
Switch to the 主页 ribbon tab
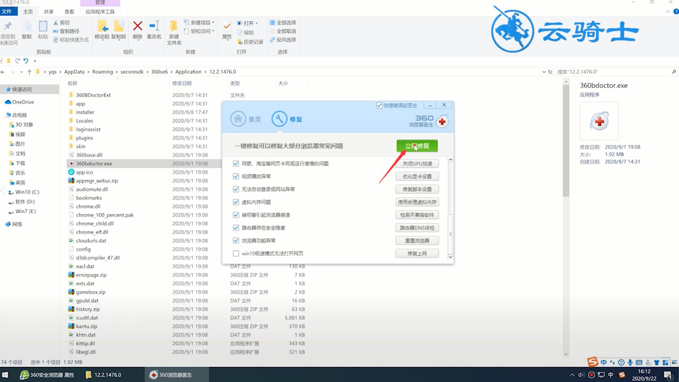pos(28,11)
